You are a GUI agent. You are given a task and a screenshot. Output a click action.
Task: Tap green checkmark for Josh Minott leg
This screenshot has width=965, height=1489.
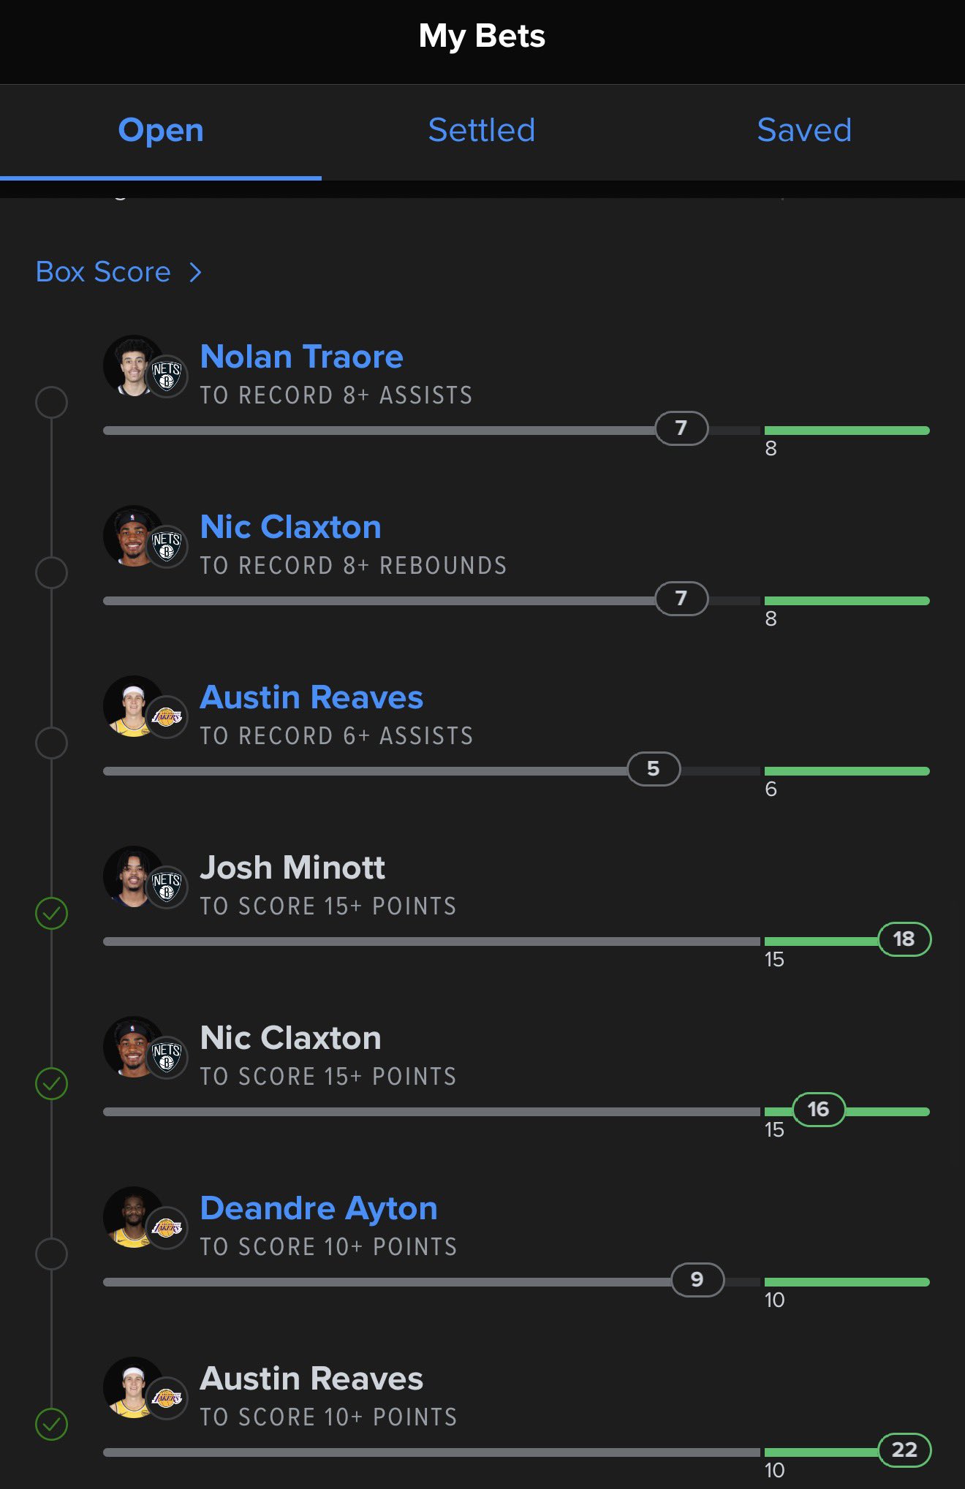52,913
